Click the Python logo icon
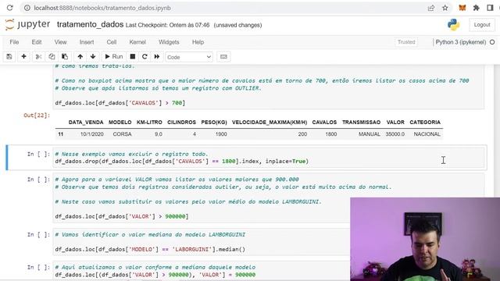This screenshot has height=281, width=500. click(x=453, y=24)
